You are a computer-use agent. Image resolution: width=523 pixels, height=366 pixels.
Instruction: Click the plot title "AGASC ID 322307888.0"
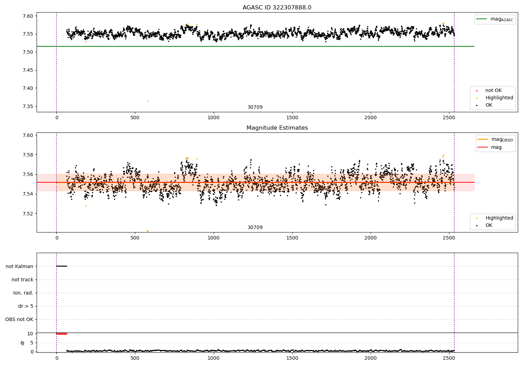[277, 8]
